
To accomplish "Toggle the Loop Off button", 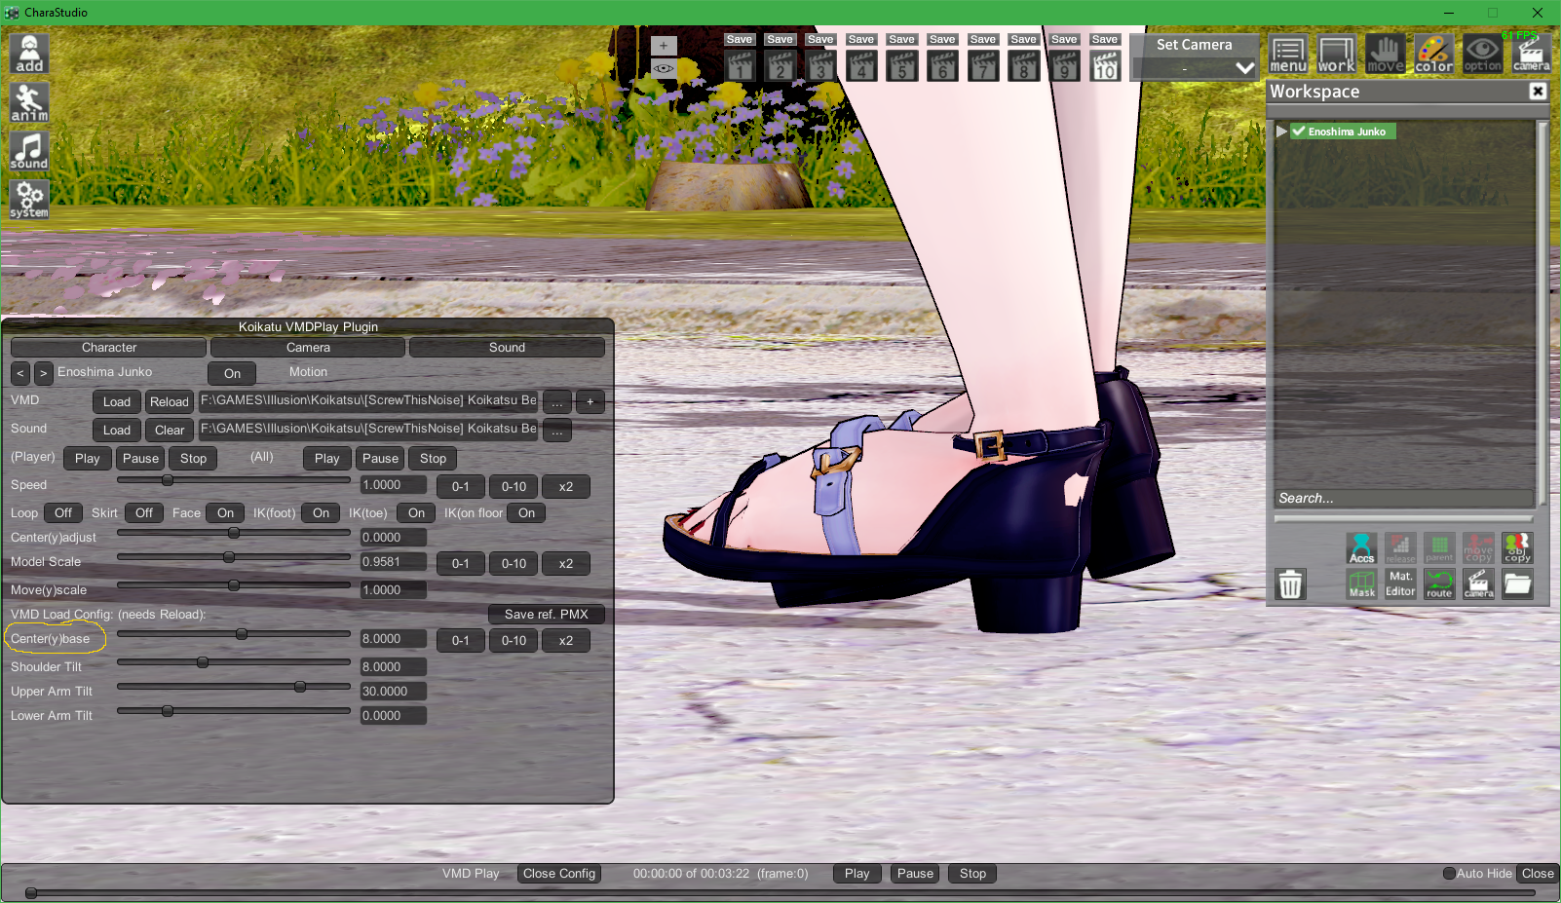I will (x=63, y=513).
